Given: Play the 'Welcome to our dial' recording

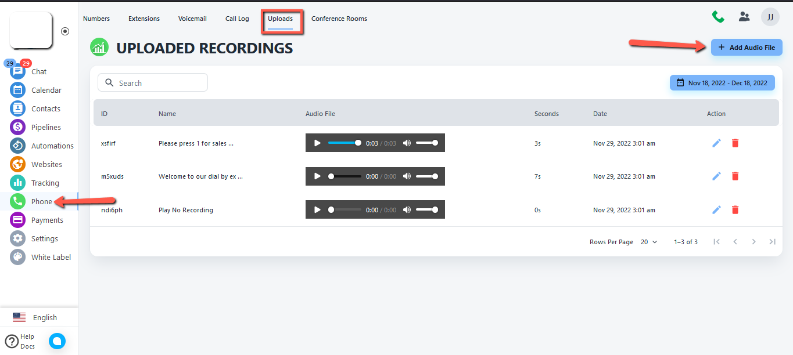Looking at the screenshot, I should (317, 176).
